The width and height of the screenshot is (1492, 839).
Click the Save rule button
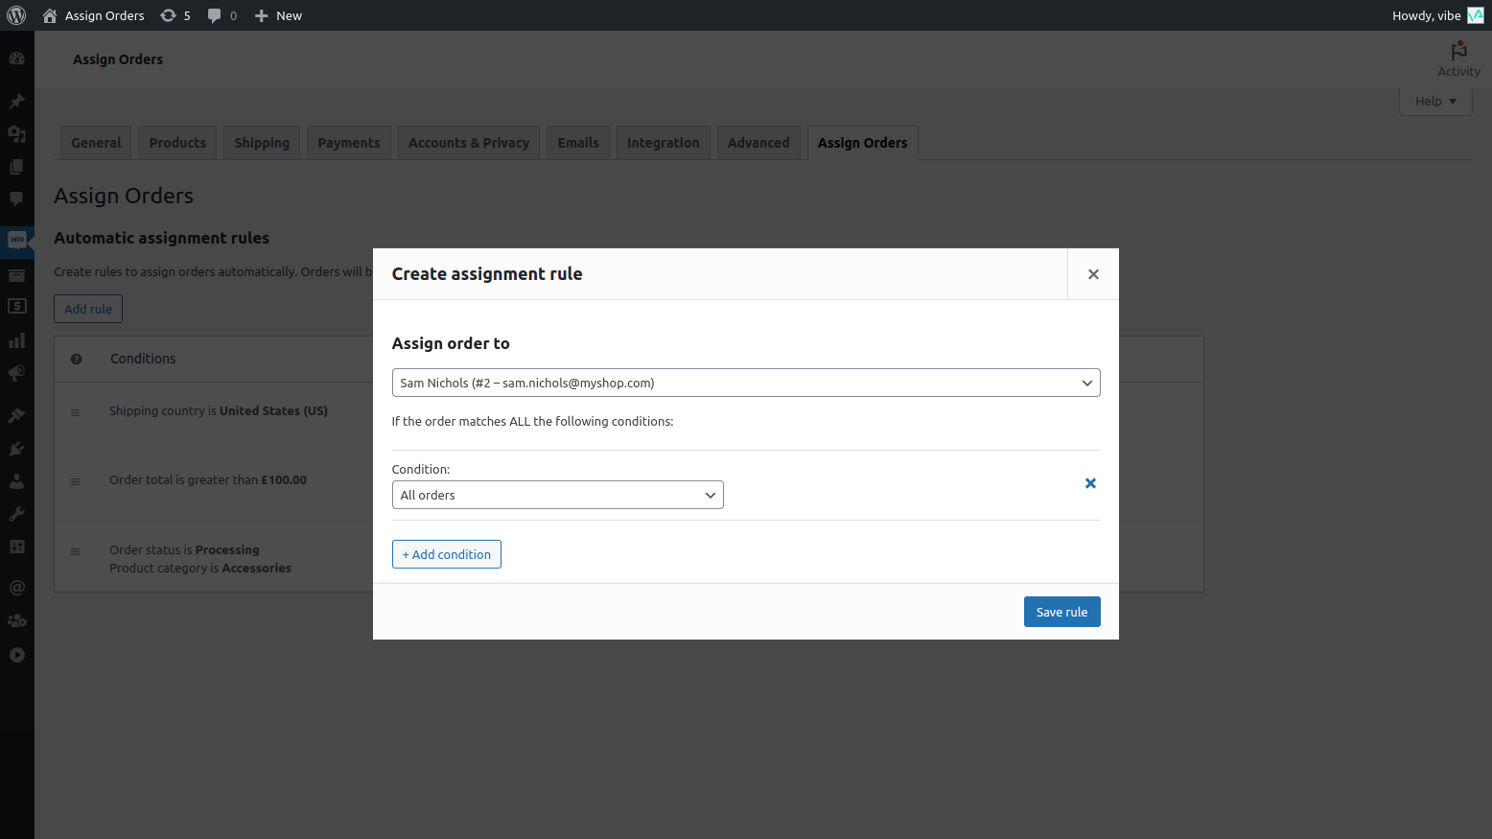pyautogui.click(x=1061, y=611)
